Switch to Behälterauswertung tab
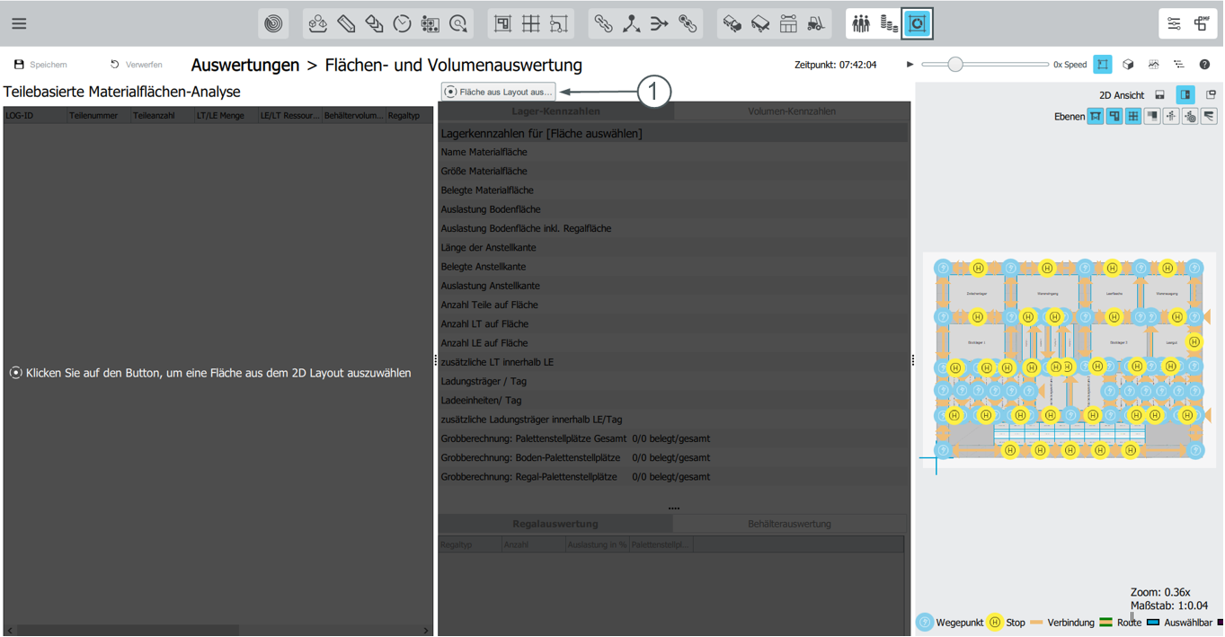The height and width of the screenshot is (637, 1225). (x=789, y=524)
